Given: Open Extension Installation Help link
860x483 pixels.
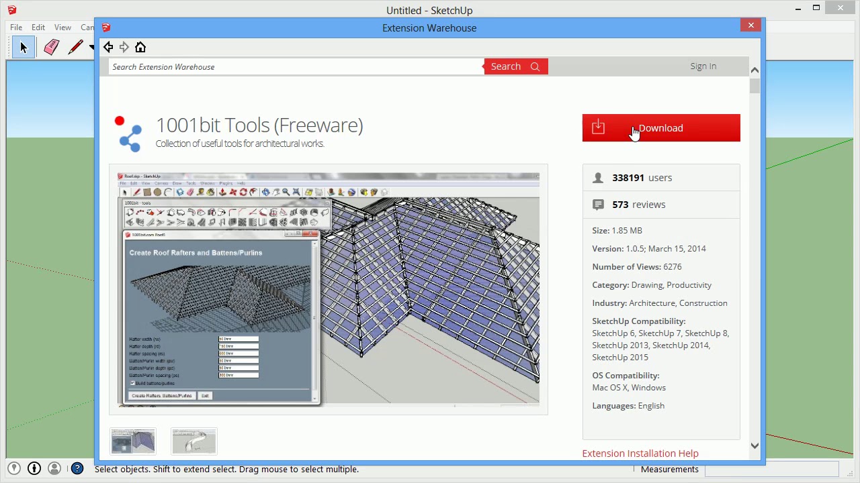Looking at the screenshot, I should pyautogui.click(x=640, y=453).
